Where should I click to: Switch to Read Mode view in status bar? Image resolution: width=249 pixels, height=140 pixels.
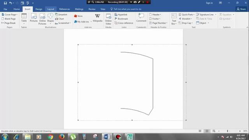tap(200, 131)
